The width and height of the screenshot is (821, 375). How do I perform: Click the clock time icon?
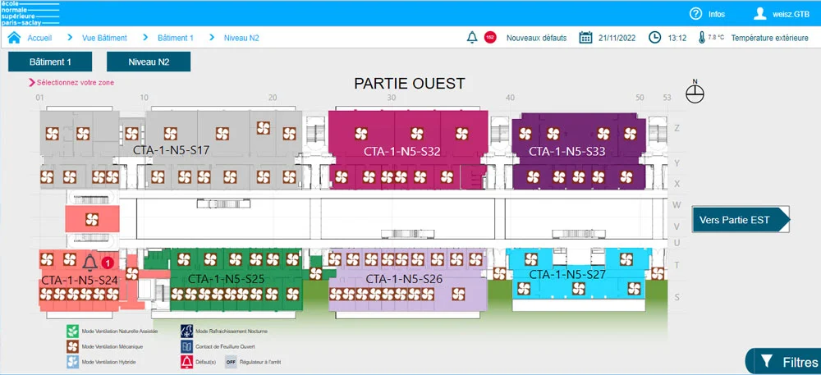point(655,38)
